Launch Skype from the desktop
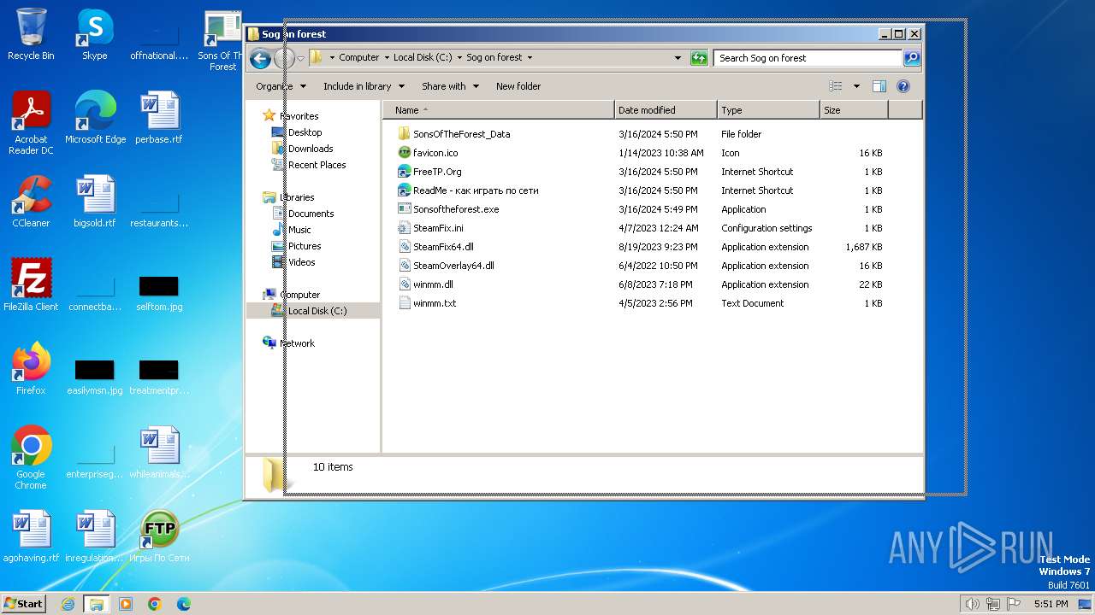Image resolution: width=1095 pixels, height=615 pixels. pyautogui.click(x=95, y=34)
